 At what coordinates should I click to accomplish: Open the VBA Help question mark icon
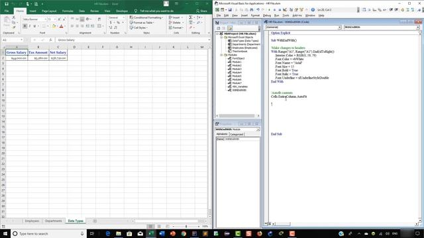(x=313, y=10)
